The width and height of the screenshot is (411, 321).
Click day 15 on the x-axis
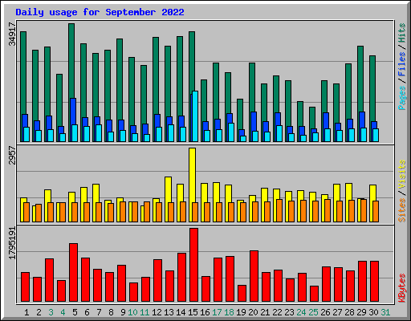[193, 312]
